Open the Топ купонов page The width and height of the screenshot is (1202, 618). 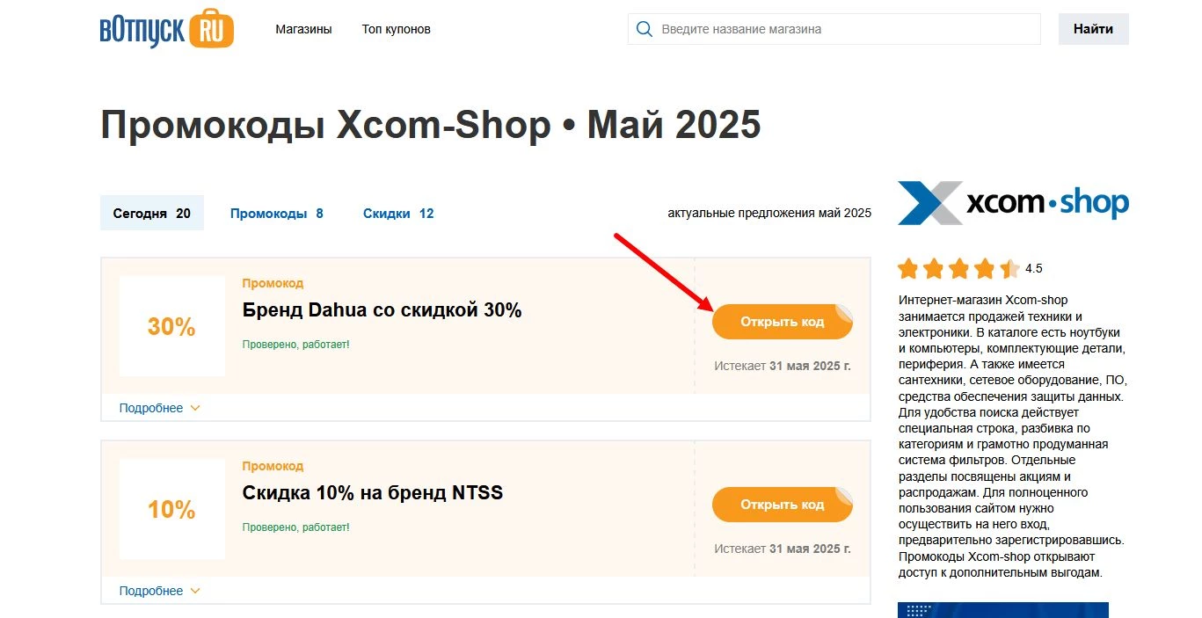[395, 28]
